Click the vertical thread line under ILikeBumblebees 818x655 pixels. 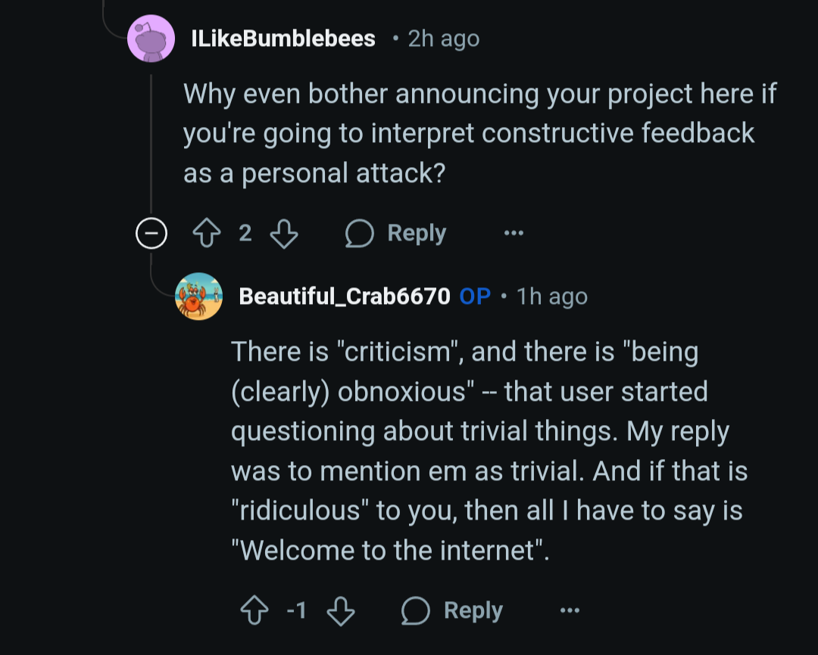151,143
